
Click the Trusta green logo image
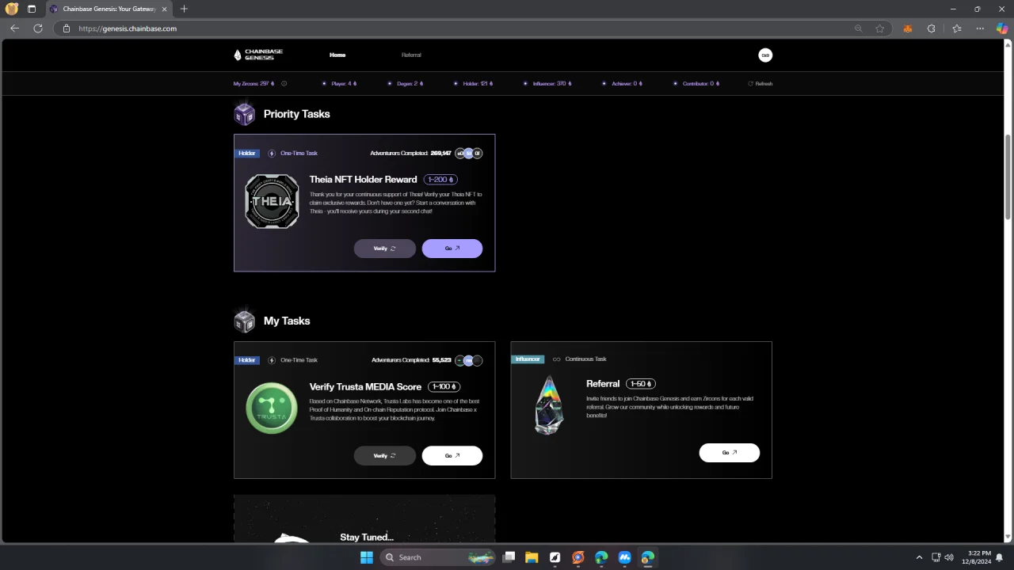(x=272, y=408)
